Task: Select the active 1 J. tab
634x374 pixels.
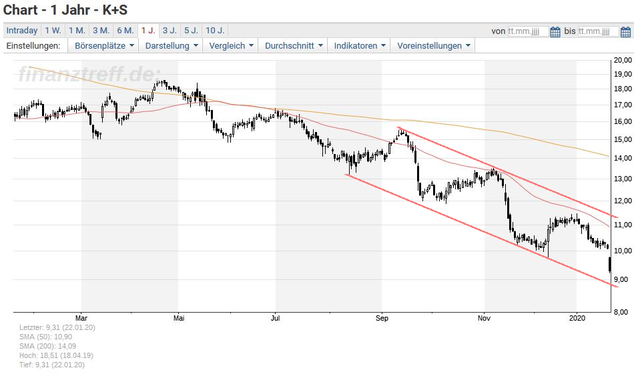Action: pos(148,30)
